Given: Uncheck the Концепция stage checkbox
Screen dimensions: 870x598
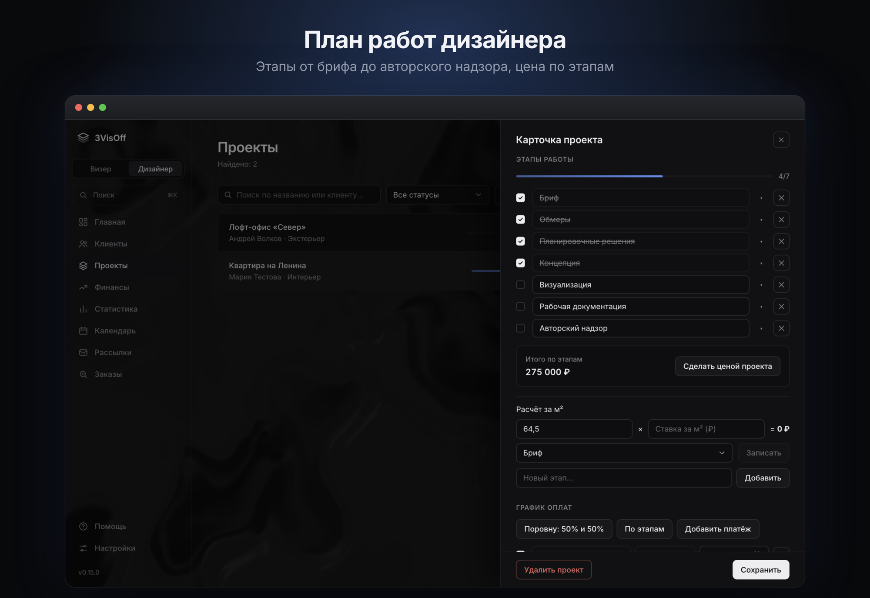Looking at the screenshot, I should [520, 263].
